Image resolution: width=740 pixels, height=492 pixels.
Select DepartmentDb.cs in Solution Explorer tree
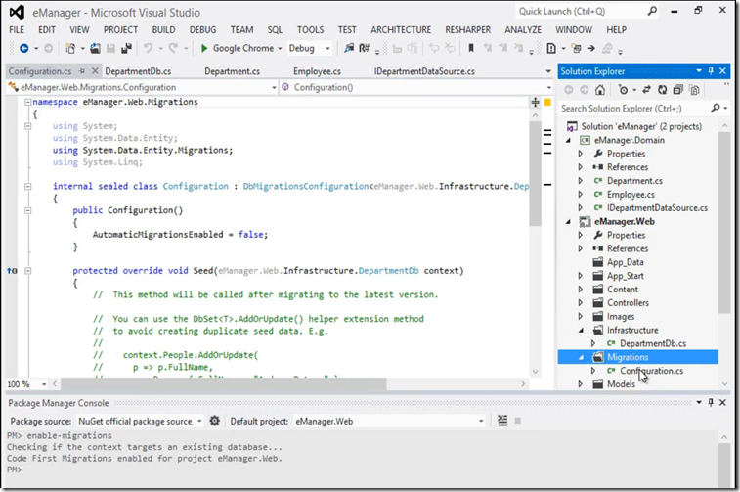(x=653, y=343)
